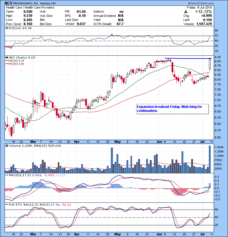This screenshot has width=228, height=237.
Task: Click the High value 9.230
Action: [x=28, y=16]
